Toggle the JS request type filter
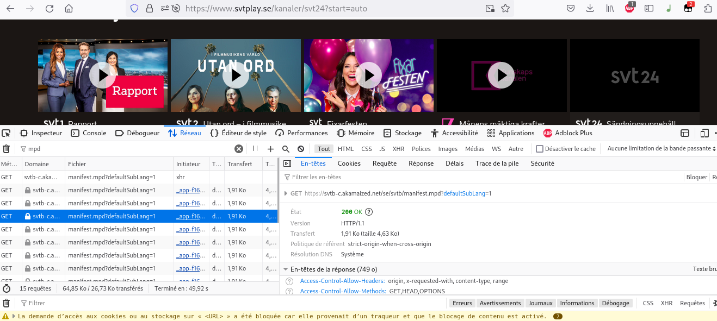717x321 pixels. 382,149
